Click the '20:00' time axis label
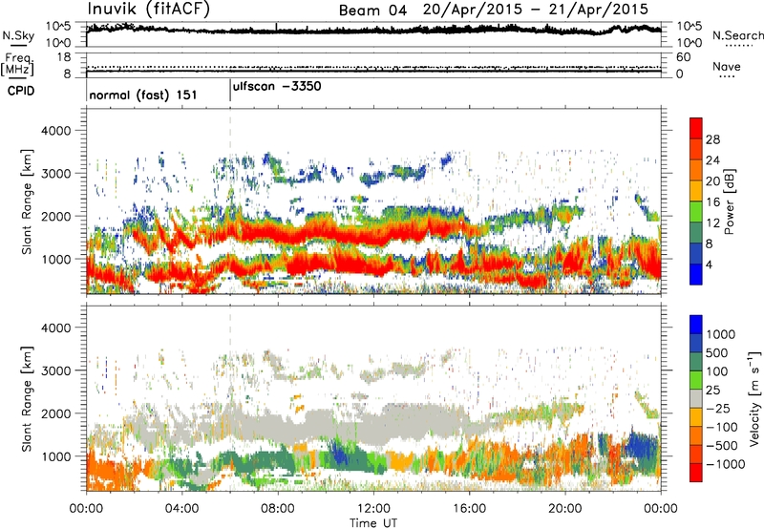The image size is (764, 529). [x=565, y=509]
